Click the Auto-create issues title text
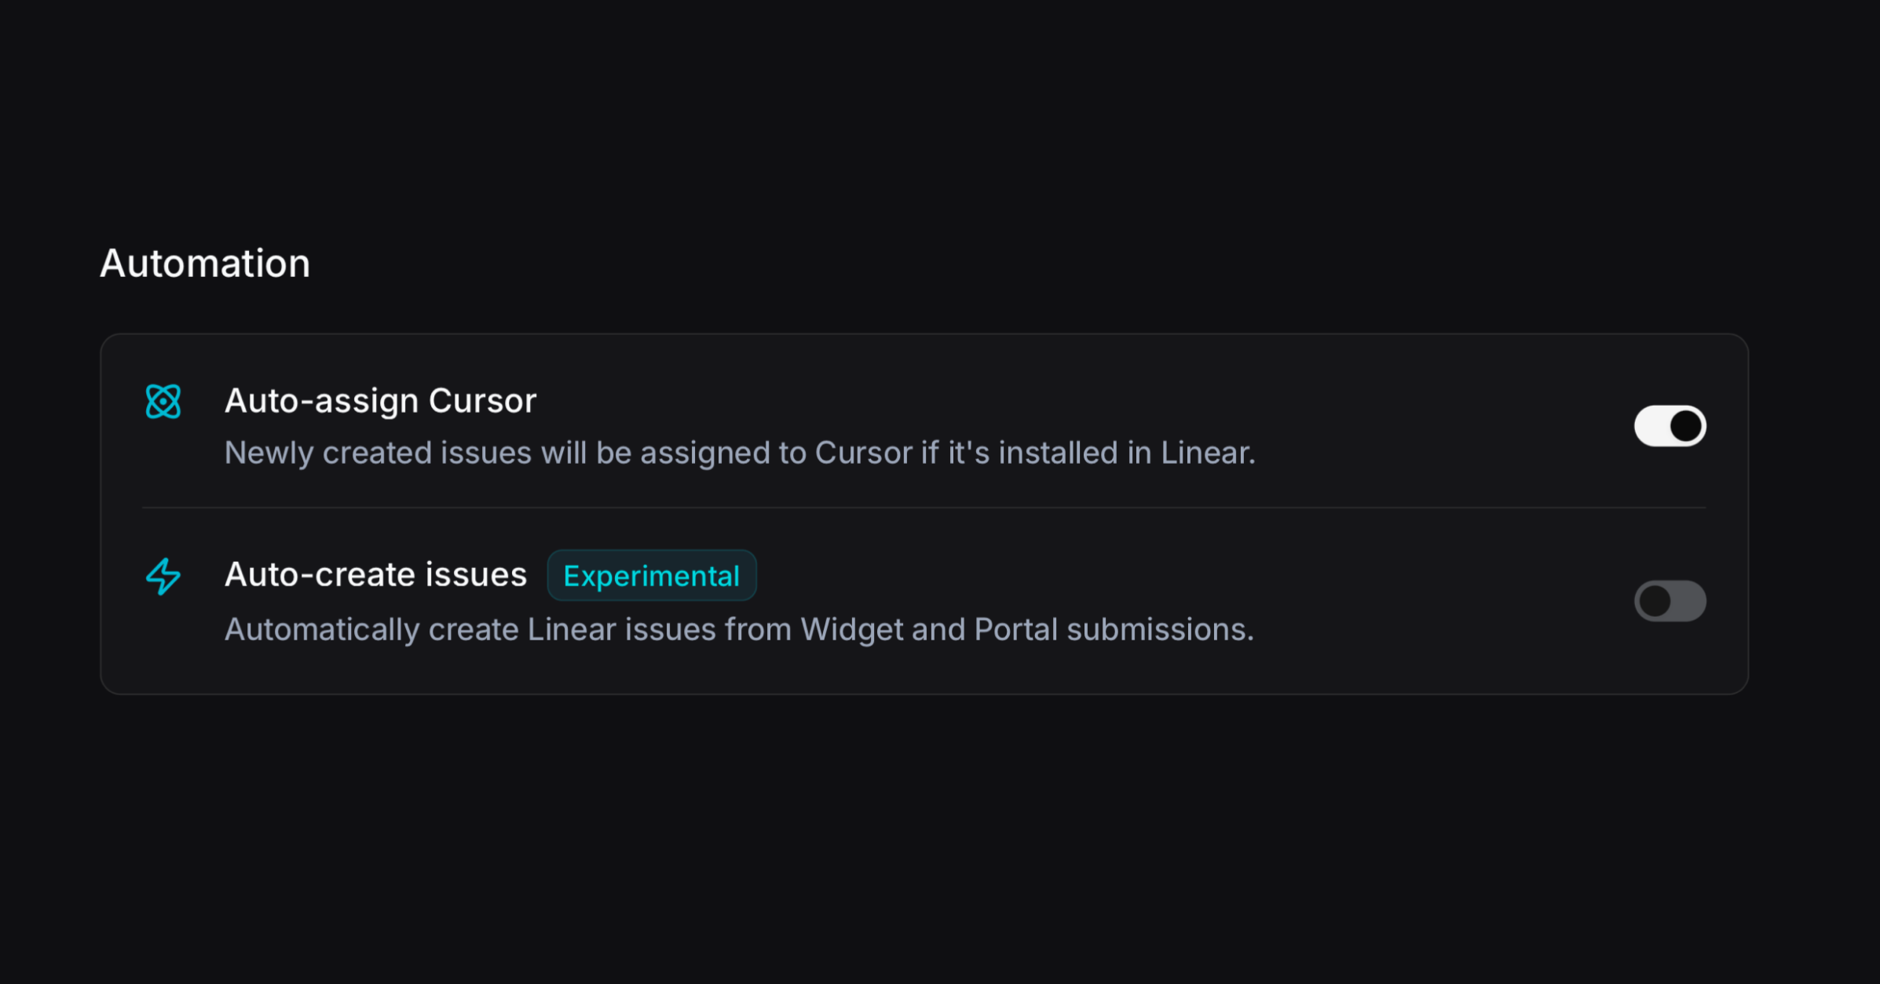Screen dimensions: 1880x984 pyautogui.click(x=375, y=574)
